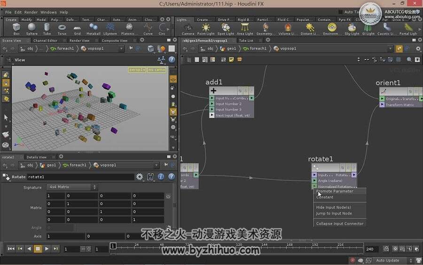Open the help icon in the parameter pane
Screen dimensions: 423x265
[171, 177]
